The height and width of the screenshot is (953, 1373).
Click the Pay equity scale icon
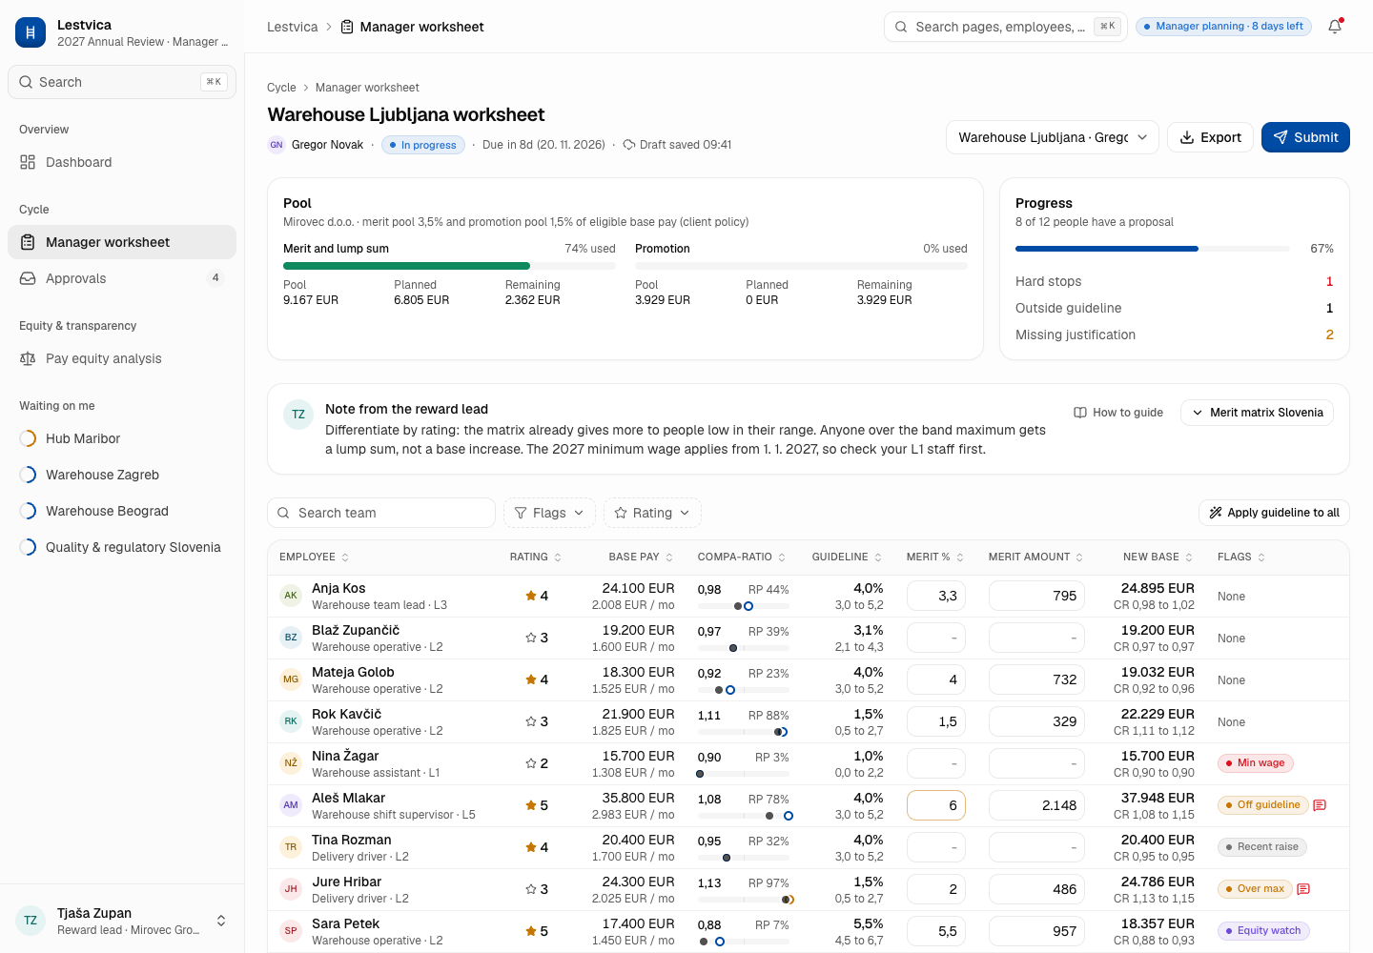click(x=28, y=358)
